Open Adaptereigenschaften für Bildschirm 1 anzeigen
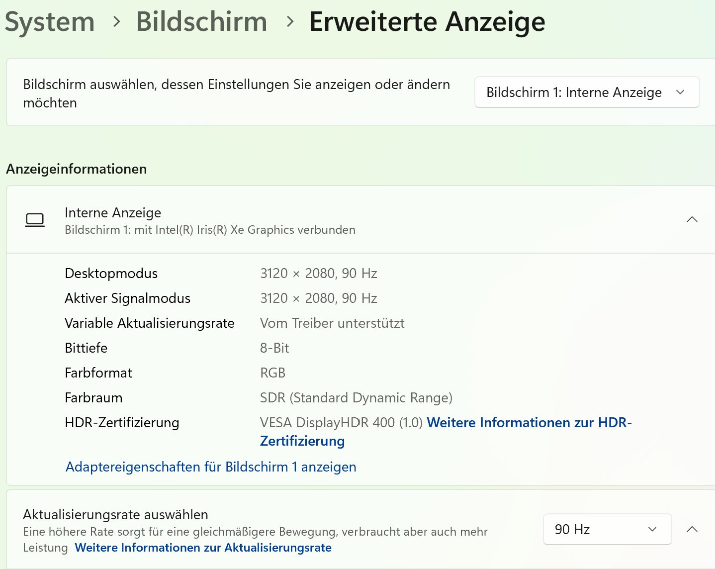 211,467
